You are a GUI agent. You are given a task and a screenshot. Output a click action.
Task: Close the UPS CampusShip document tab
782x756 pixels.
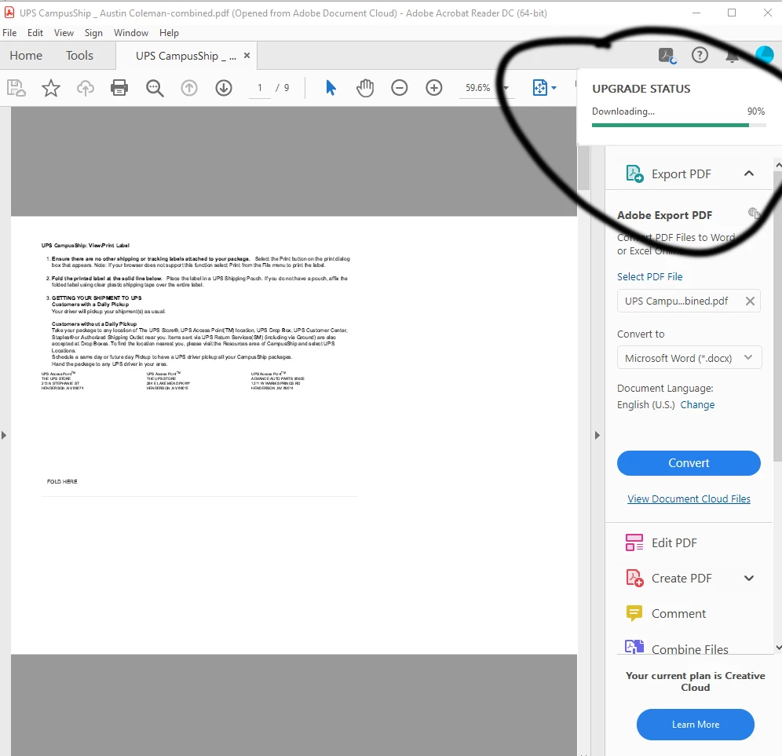tap(247, 56)
